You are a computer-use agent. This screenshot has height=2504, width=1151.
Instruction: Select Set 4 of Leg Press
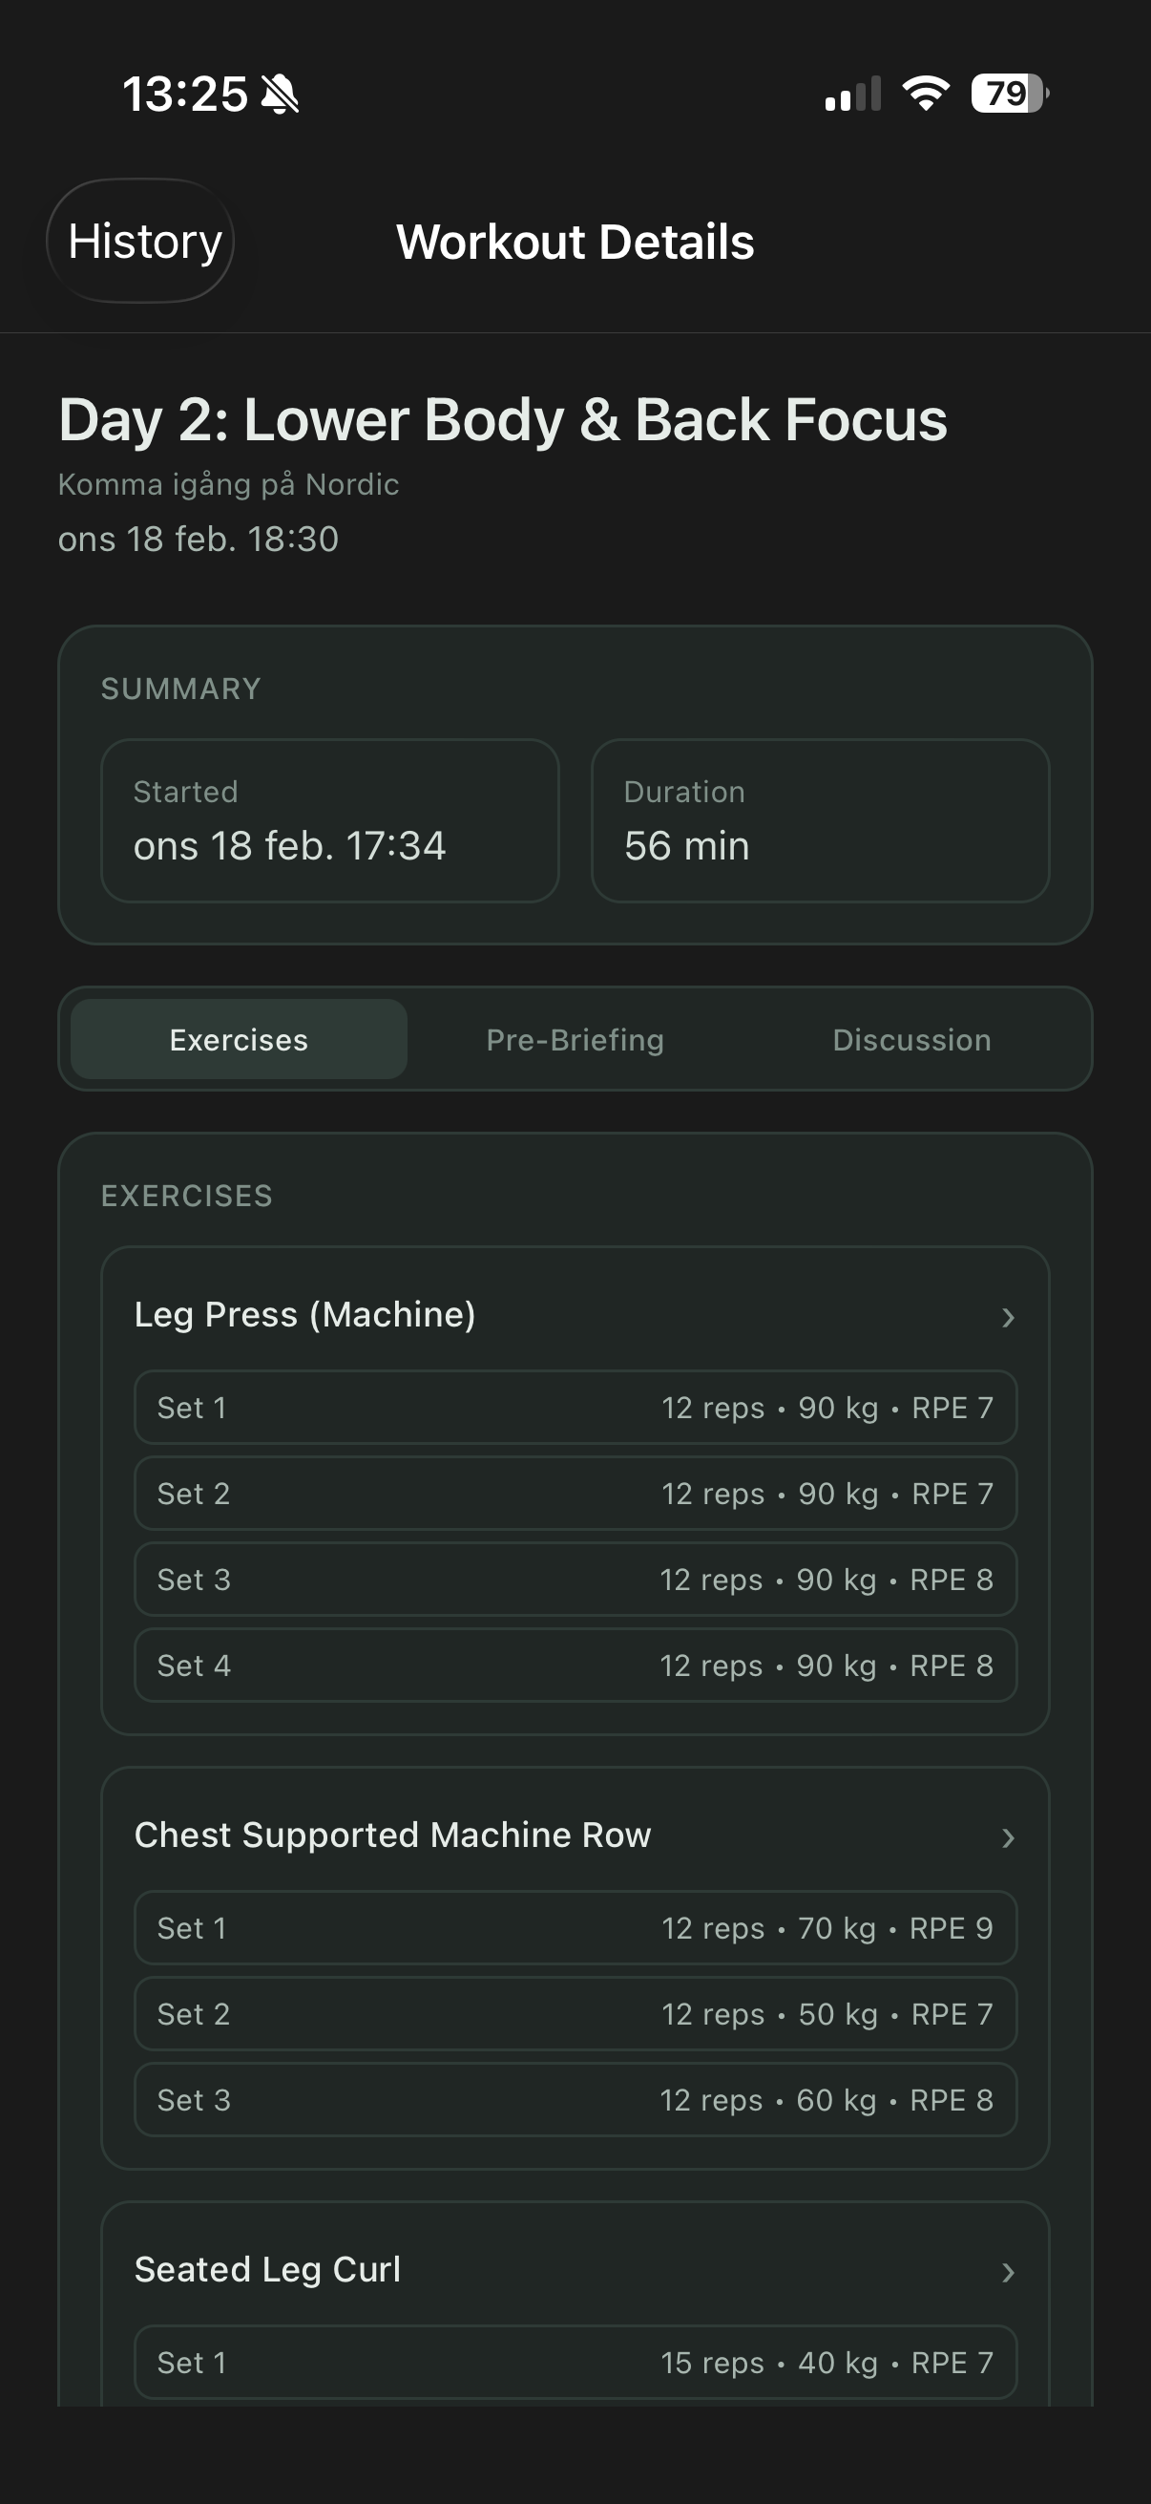click(x=575, y=1666)
